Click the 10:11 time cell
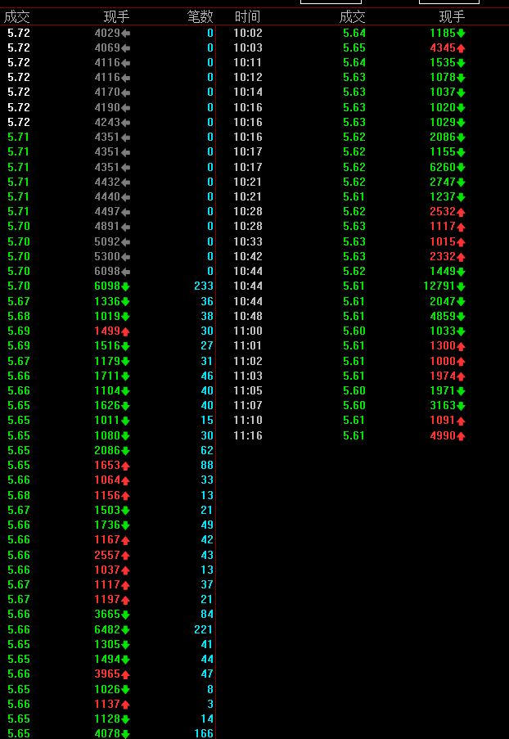 (x=248, y=62)
